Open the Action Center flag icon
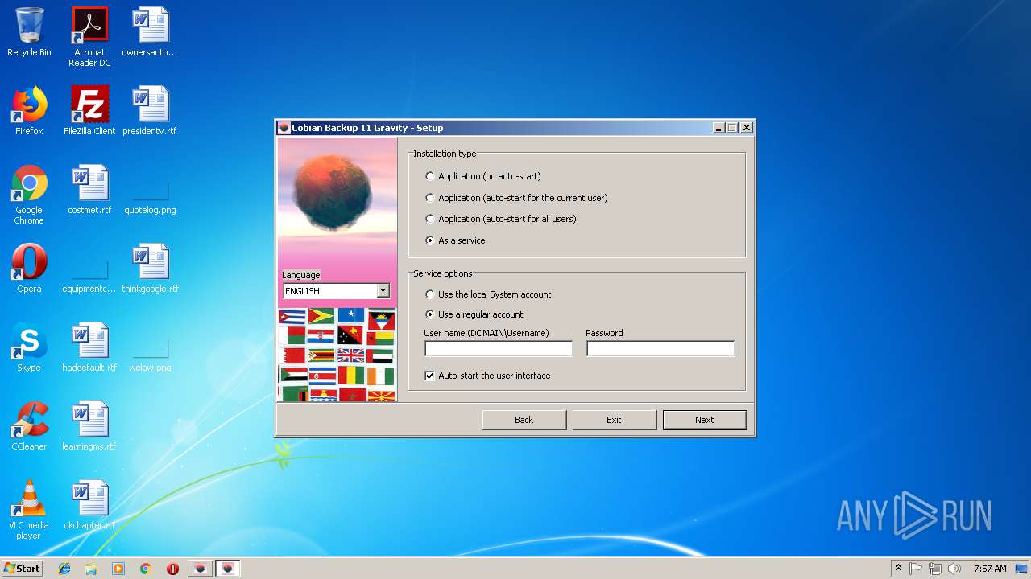Screen dimensions: 1031x579 pos(916,569)
